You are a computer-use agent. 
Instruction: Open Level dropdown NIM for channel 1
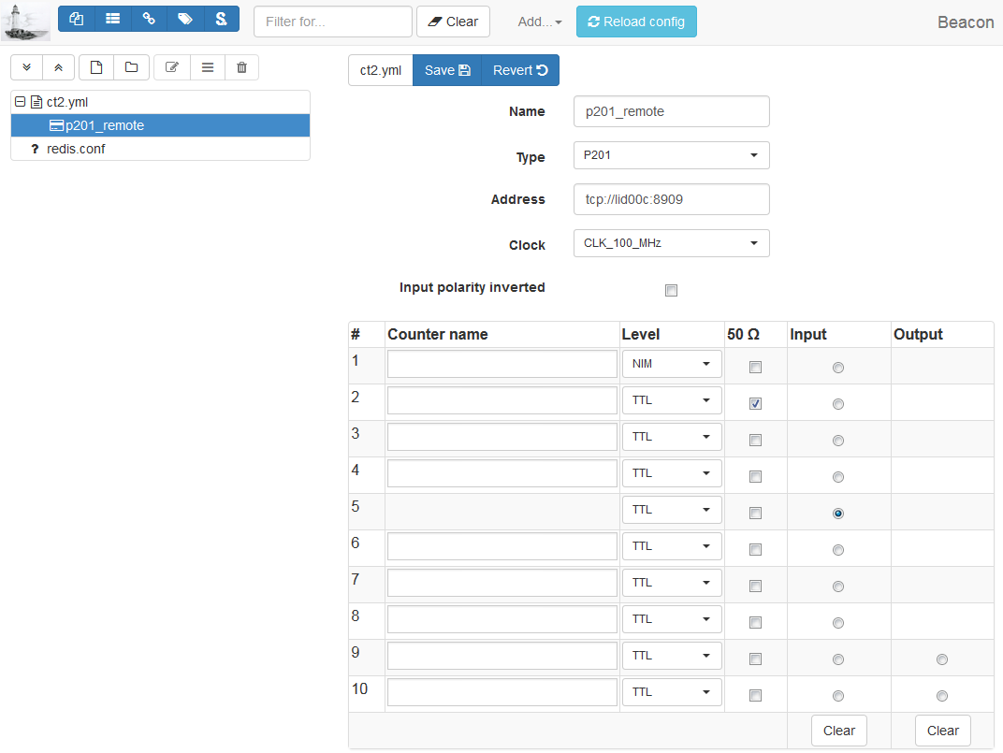pyautogui.click(x=672, y=364)
